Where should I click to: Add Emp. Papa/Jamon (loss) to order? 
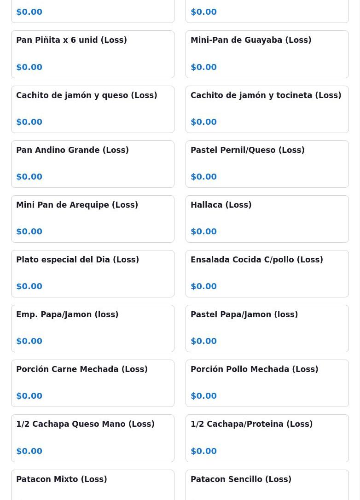tap(93, 329)
